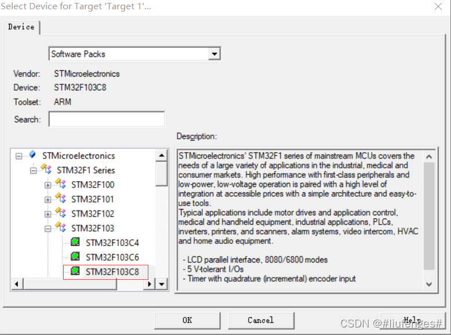The width and height of the screenshot is (451, 335).
Task: Click the STM32F100 subfamily icon
Action: coord(60,183)
